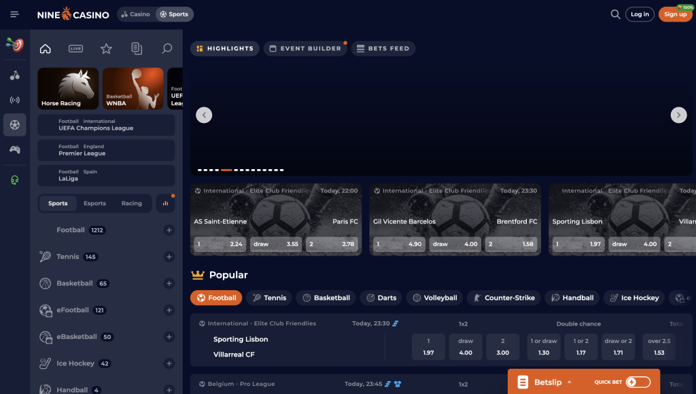696x394 pixels.
Task: Click the stats icon beside Today, 23:30
Action: (x=395, y=323)
